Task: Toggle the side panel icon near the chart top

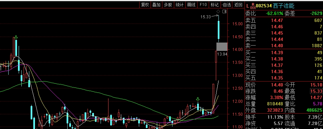Action: tap(224, 12)
